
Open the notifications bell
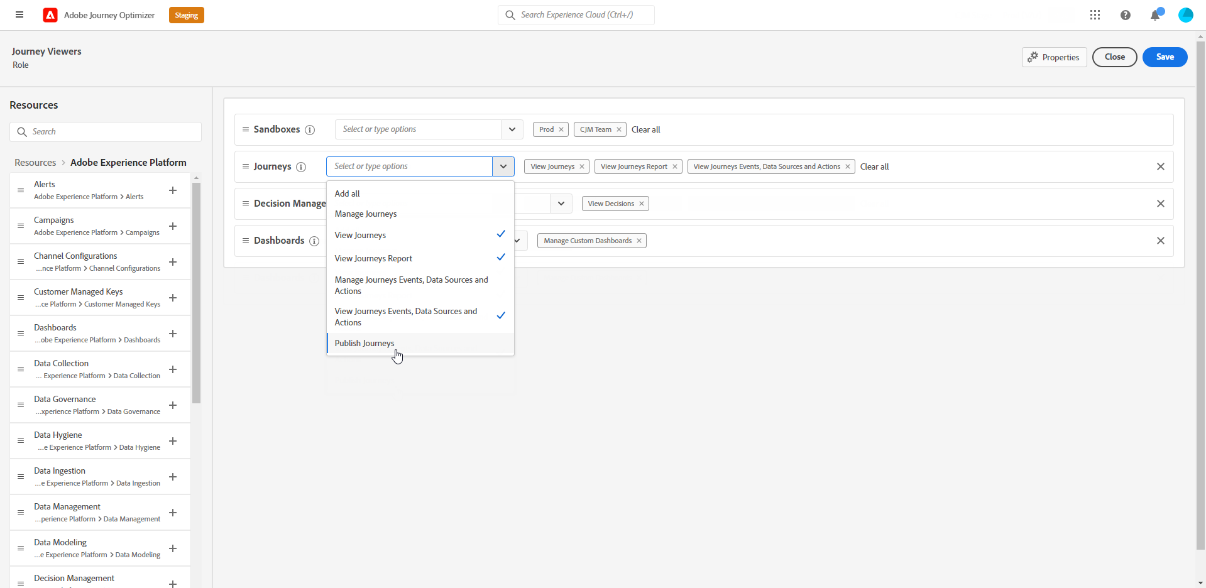(x=1155, y=15)
